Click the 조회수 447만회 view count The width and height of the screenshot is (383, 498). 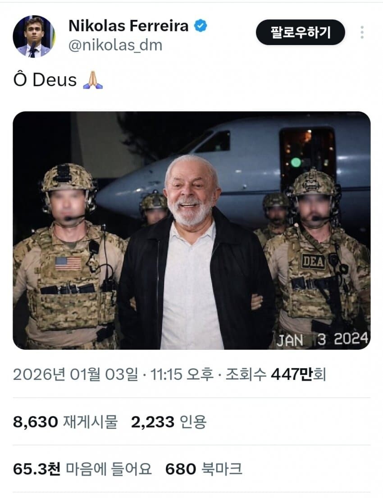click(276, 375)
